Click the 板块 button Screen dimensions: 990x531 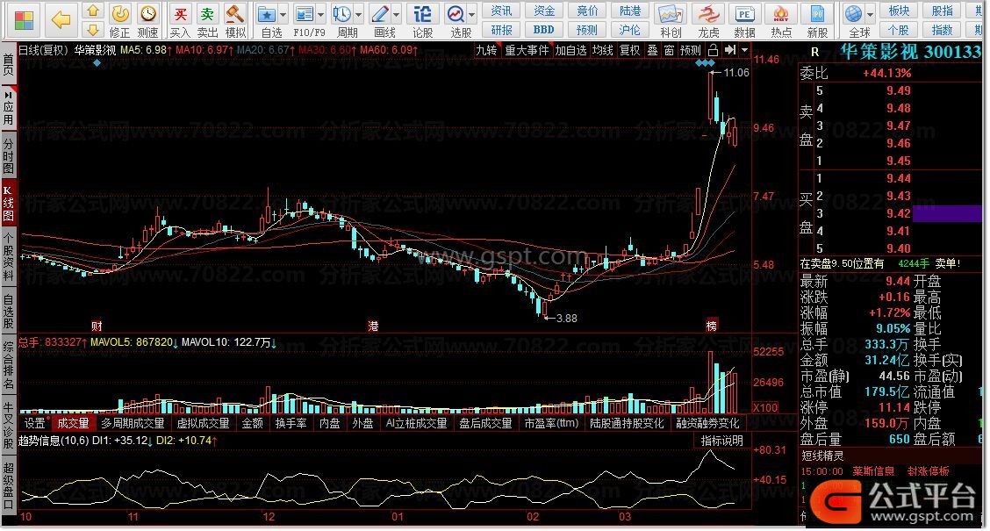click(899, 11)
